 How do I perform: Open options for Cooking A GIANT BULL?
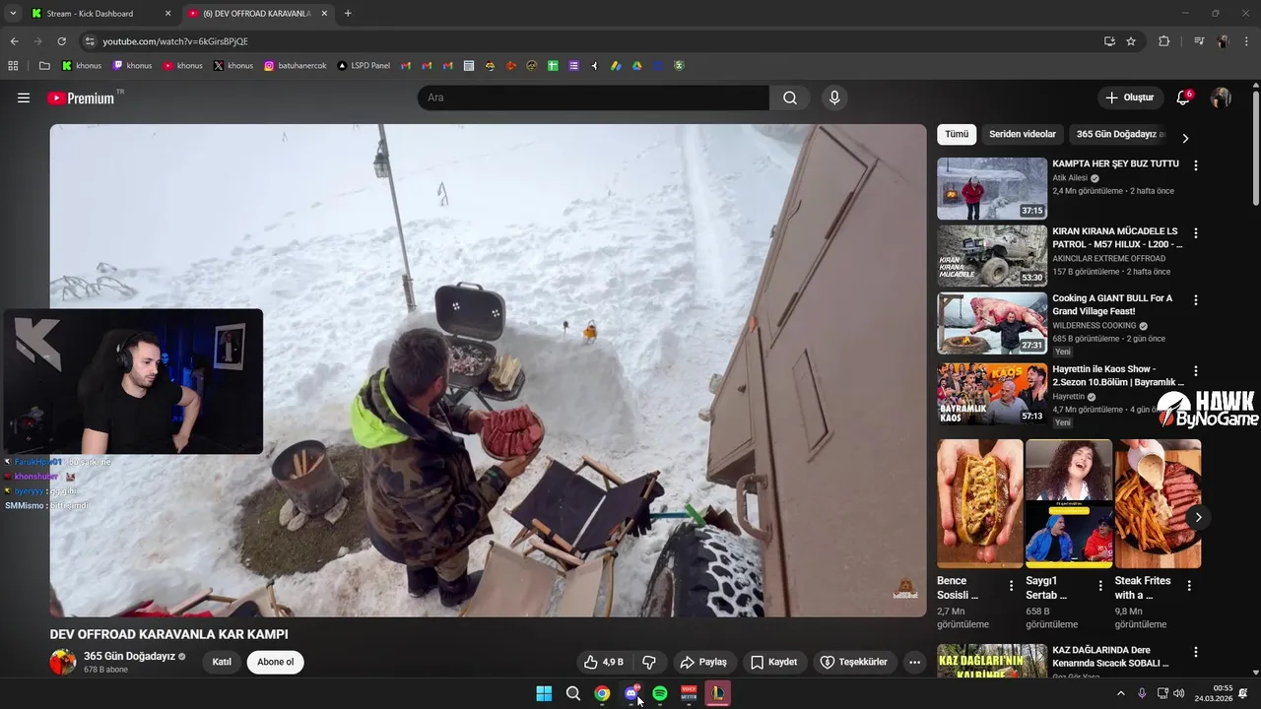click(1196, 300)
